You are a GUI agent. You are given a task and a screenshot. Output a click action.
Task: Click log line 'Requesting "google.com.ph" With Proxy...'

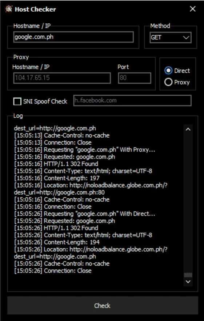[x=85, y=150]
